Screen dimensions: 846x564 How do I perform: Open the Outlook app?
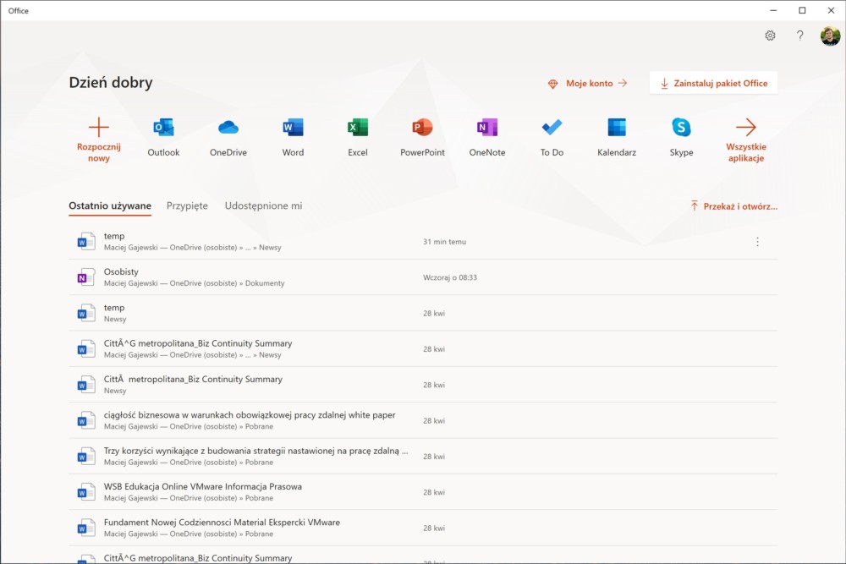click(163, 138)
